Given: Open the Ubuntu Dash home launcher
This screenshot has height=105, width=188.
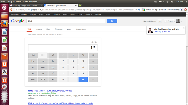Looking at the screenshot, I should point(5,8).
